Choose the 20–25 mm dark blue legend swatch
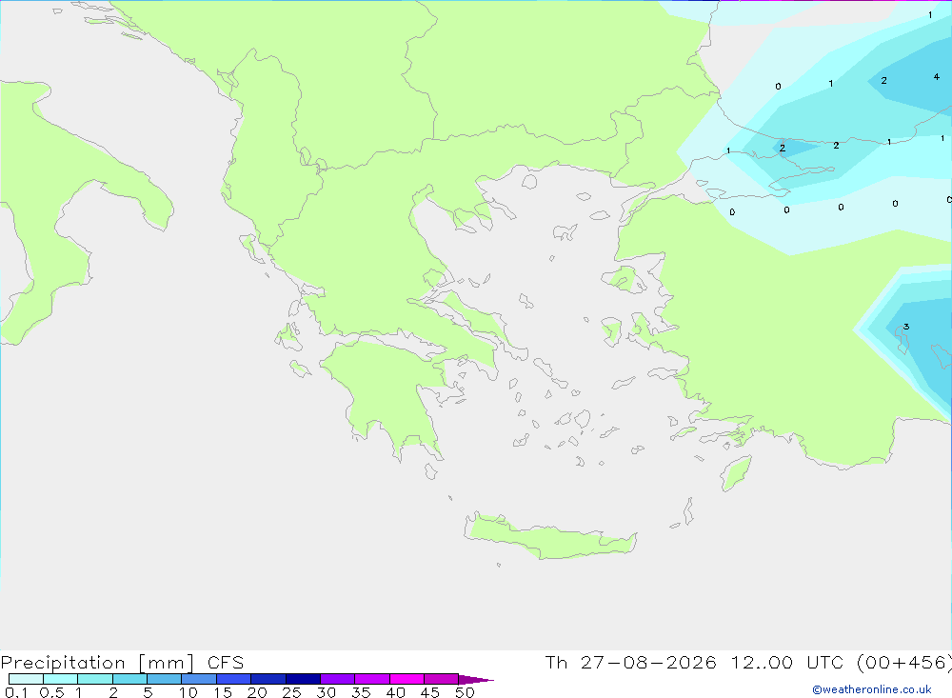 268,679
